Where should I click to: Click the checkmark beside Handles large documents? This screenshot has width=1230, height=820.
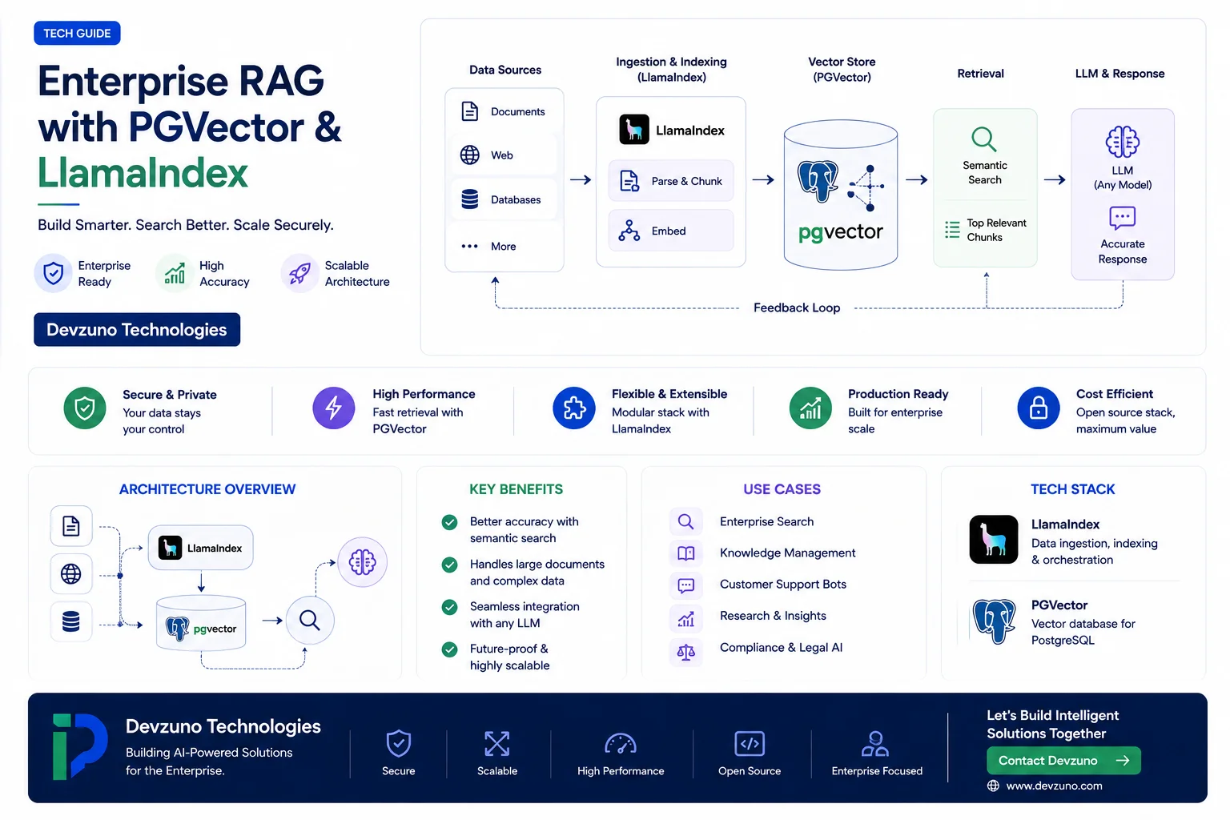pos(450,565)
